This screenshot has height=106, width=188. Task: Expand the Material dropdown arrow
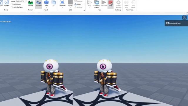coord(62,8)
